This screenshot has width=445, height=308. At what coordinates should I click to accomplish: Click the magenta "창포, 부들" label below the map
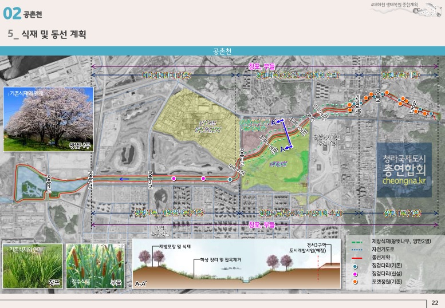tap(262, 225)
